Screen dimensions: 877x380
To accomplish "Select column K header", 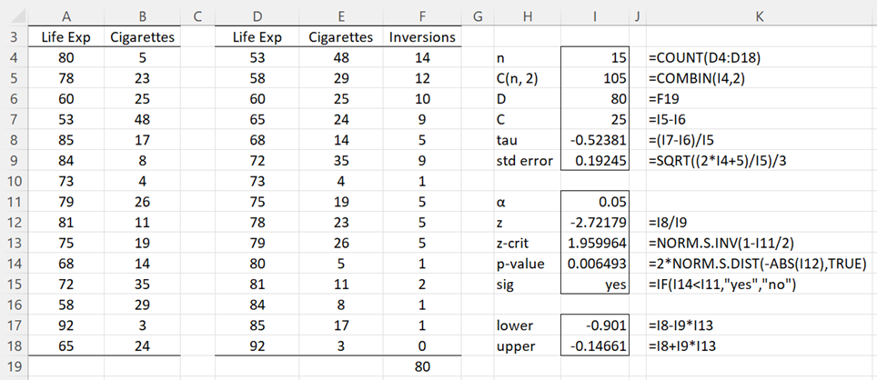I will (x=759, y=16).
